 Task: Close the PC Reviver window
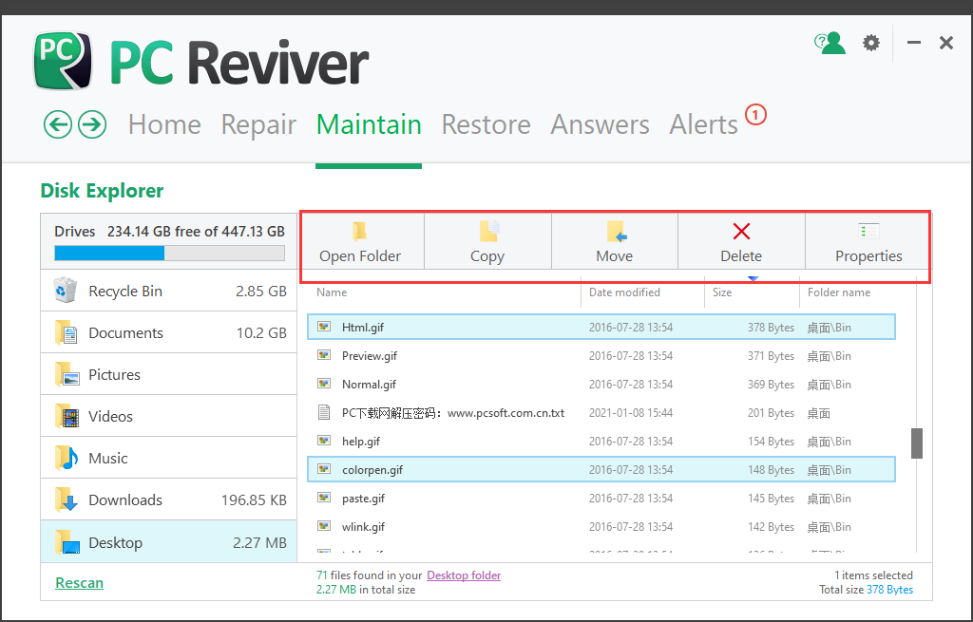[945, 43]
